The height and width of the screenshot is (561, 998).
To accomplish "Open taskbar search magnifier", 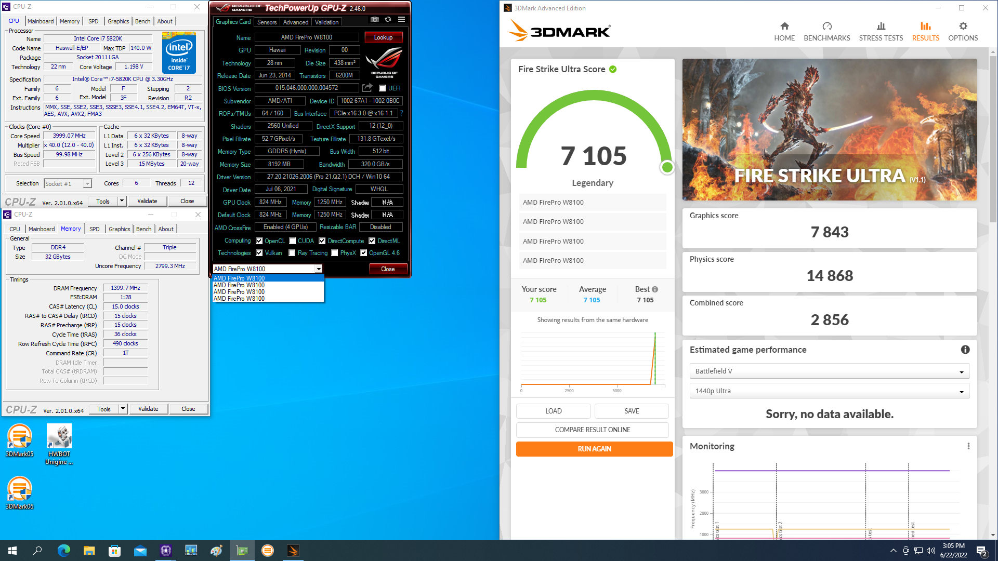I will coord(37,551).
